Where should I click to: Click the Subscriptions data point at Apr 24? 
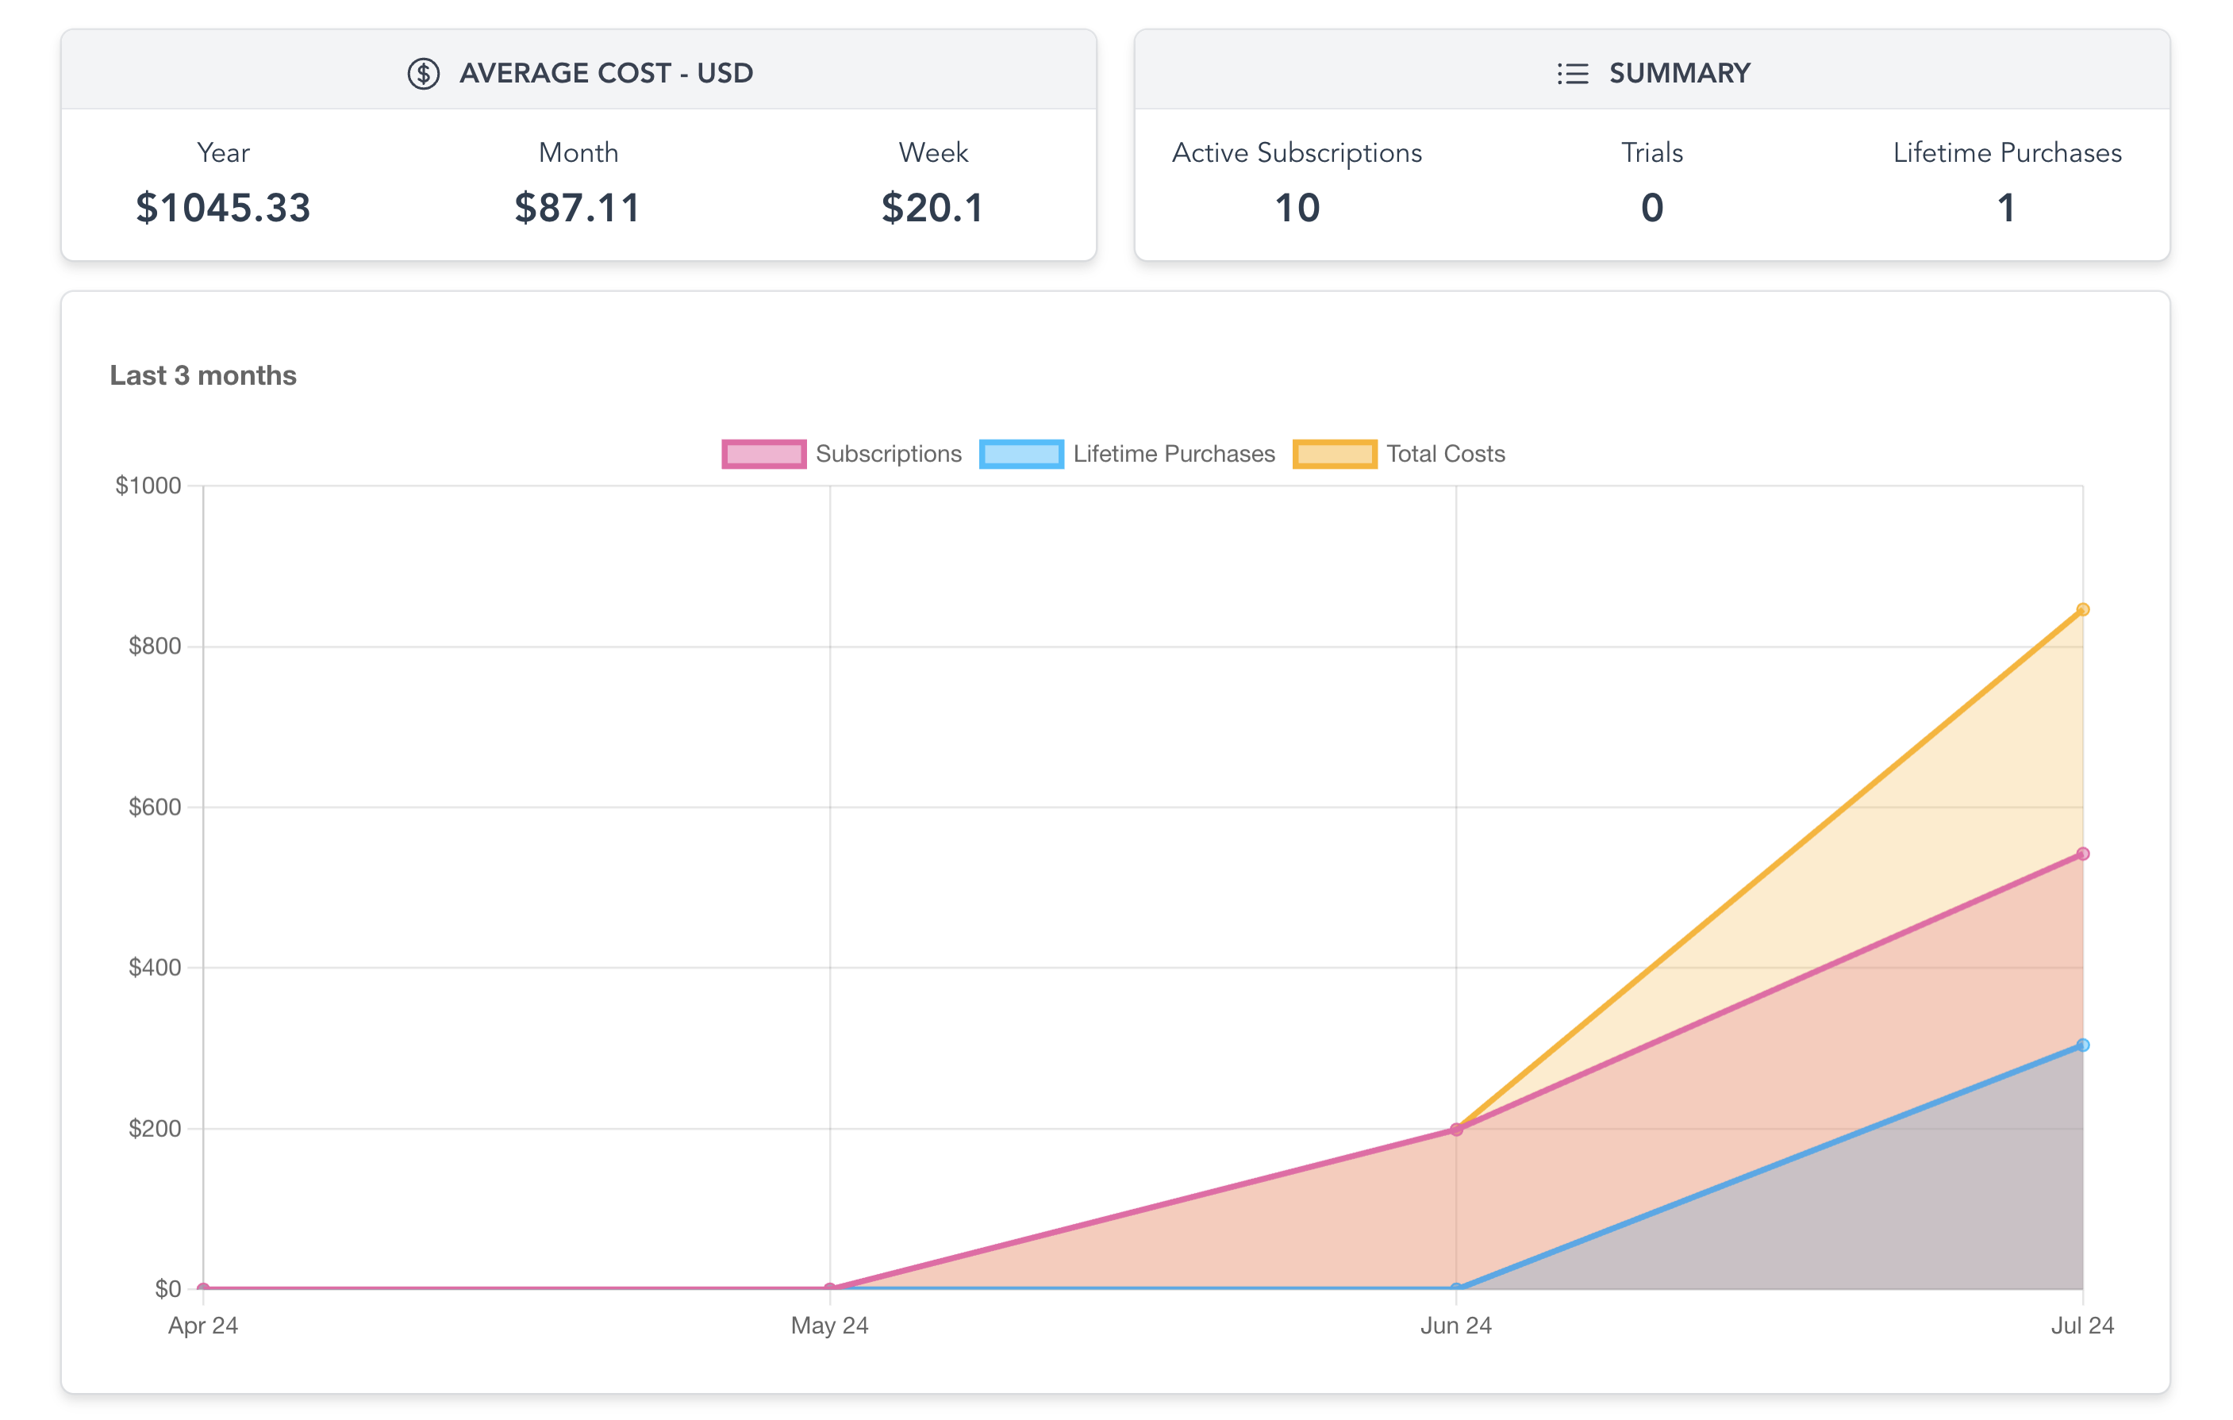pyautogui.click(x=203, y=1288)
